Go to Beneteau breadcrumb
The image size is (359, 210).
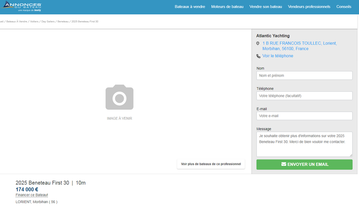point(63,21)
